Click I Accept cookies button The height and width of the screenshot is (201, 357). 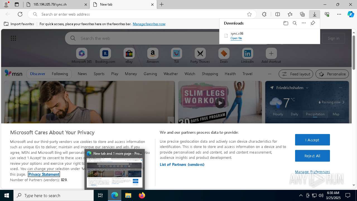click(312, 140)
